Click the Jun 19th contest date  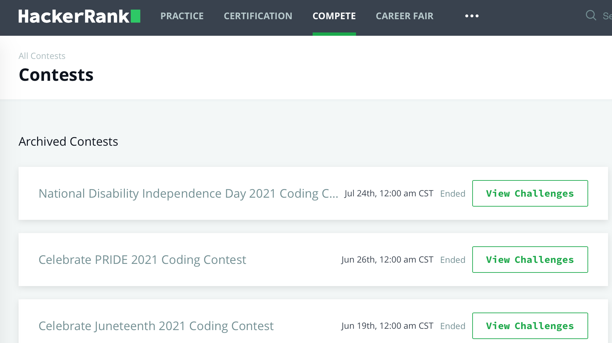pos(387,326)
